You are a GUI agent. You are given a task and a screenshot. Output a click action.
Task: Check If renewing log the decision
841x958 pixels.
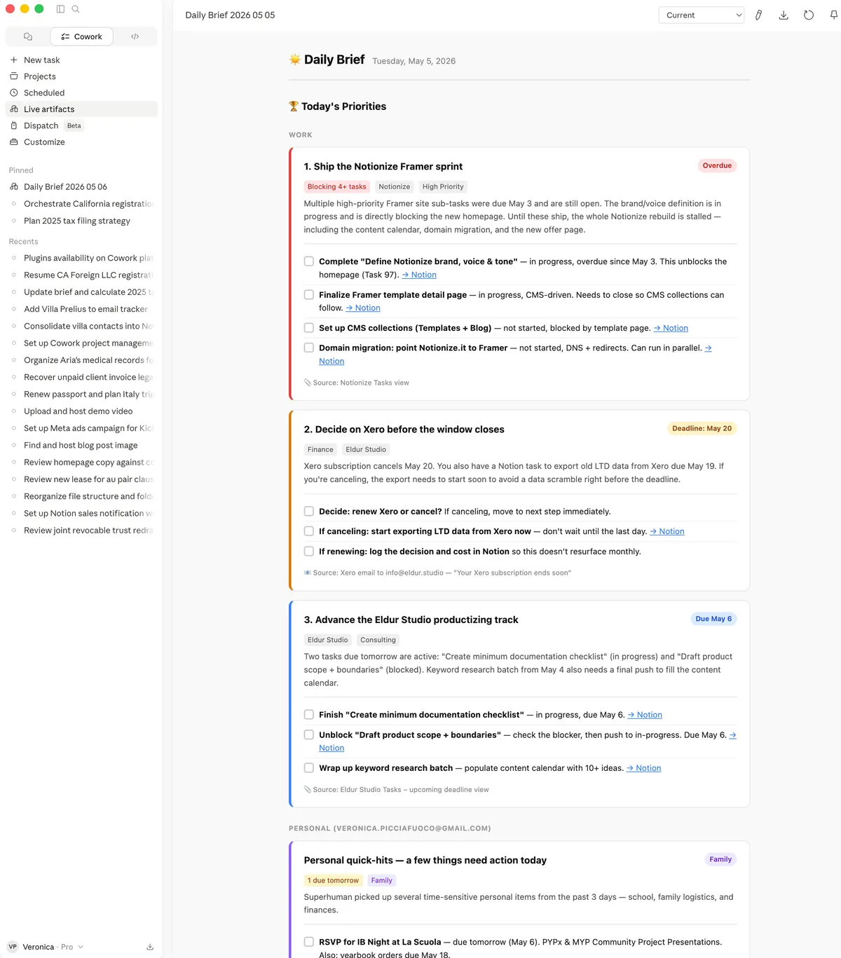[x=309, y=552]
